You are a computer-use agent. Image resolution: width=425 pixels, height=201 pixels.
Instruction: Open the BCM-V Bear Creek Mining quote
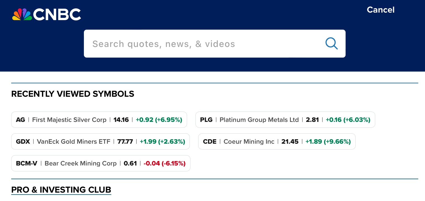(x=101, y=163)
